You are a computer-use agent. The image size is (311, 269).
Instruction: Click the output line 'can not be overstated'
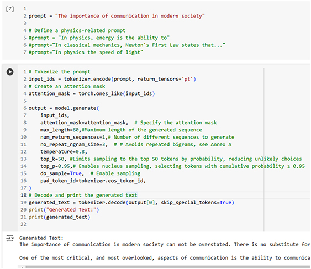coord(165,245)
